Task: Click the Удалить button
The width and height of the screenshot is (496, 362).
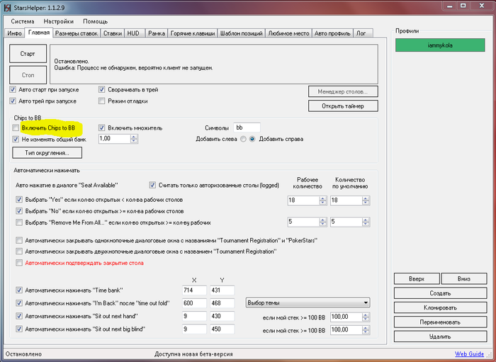Action: tap(440, 336)
